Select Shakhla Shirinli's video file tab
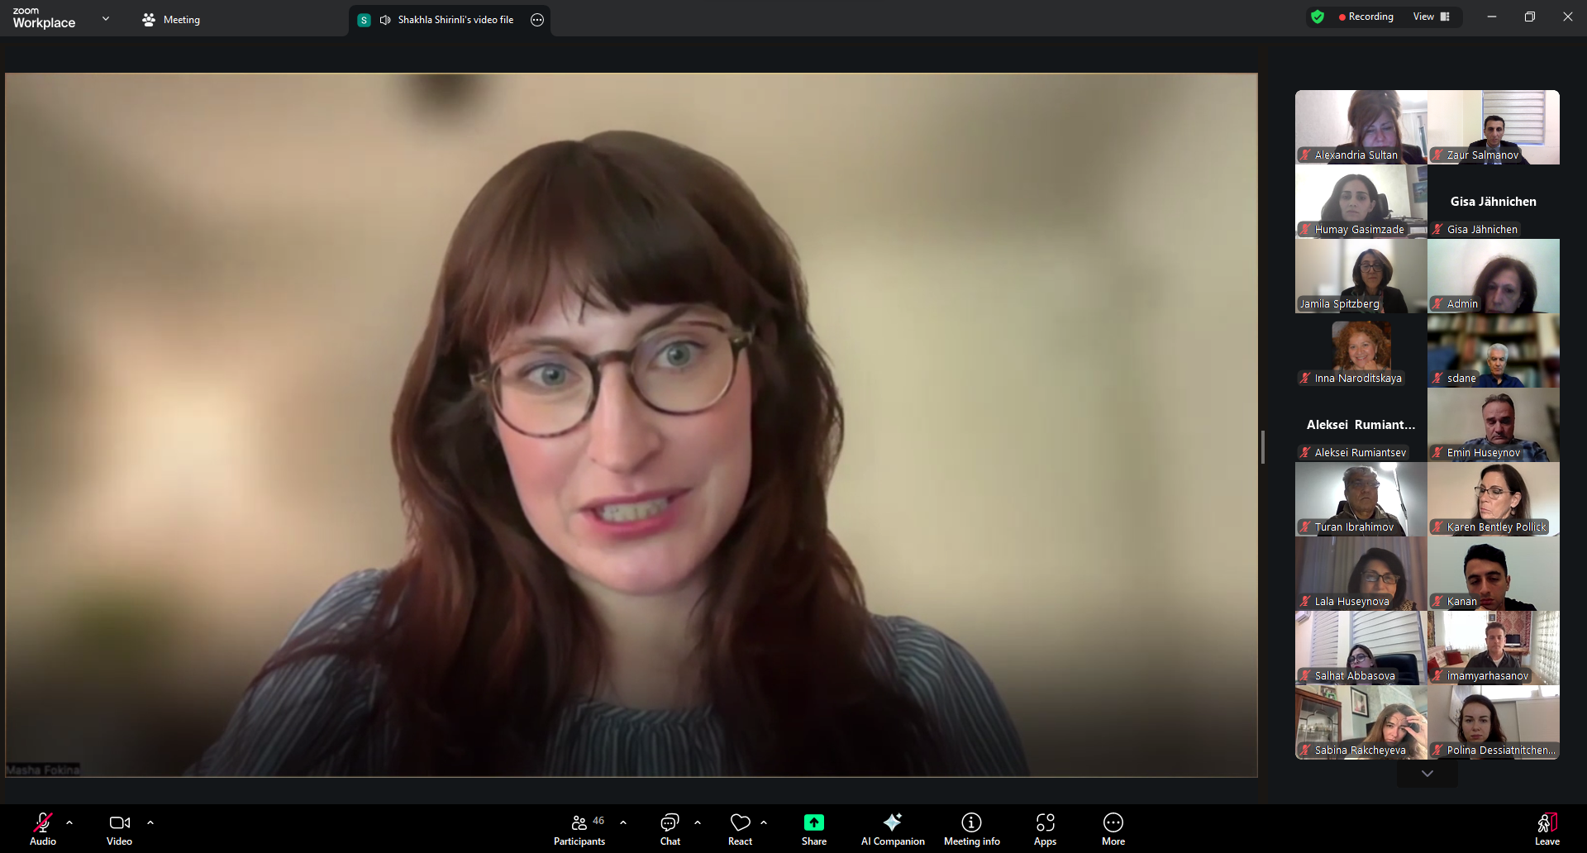This screenshot has height=853, width=1587. (x=446, y=20)
